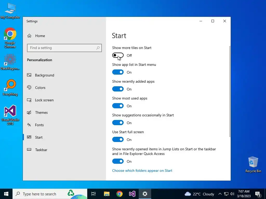Click the Settings page vertical scrollbar
Screen dimensions: 266x199
point(230,91)
